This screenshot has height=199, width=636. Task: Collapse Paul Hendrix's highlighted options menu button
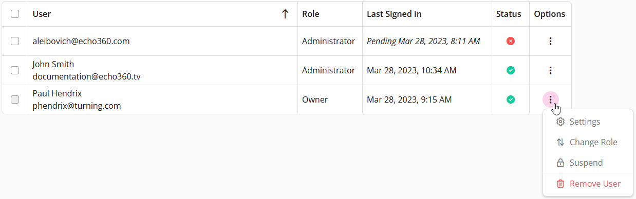[x=550, y=99]
